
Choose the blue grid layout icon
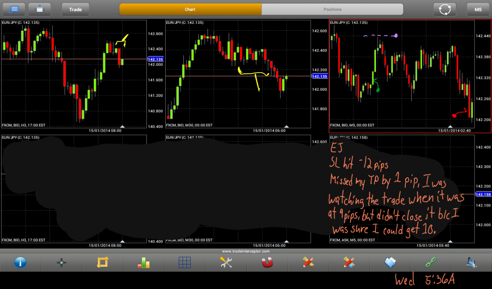(x=185, y=262)
